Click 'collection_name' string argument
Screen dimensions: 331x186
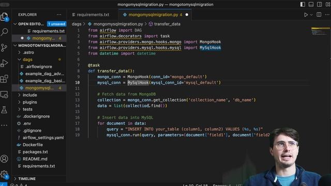click(x=208, y=100)
